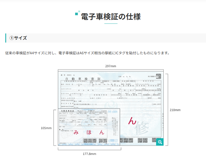Image resolution: width=206 pixels, height=157 pixels.
Task: Click the teal square beside the page heading
Action: click(x=77, y=13)
